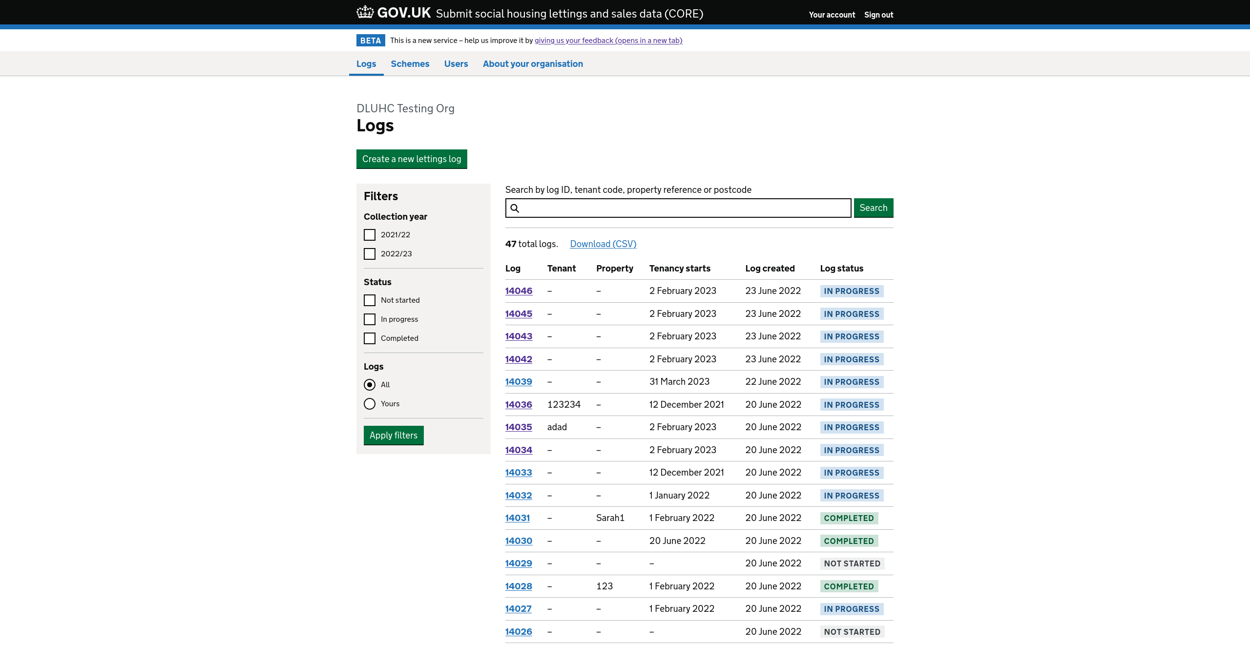Download logs via Download (CSV) link
This screenshot has width=1250, height=646.
(x=603, y=244)
